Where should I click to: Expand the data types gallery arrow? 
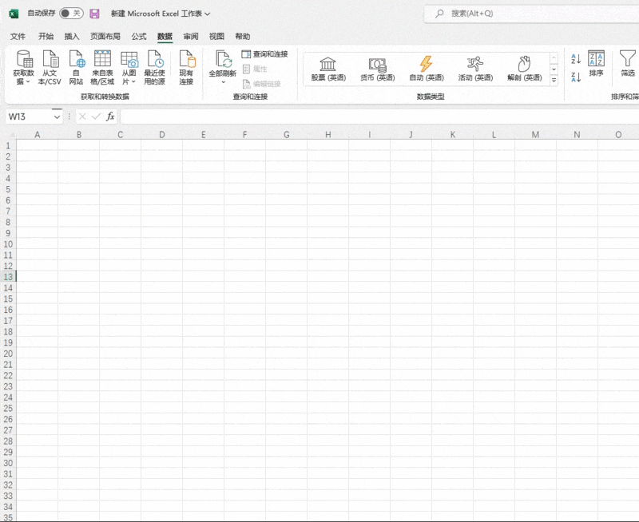tap(554, 79)
